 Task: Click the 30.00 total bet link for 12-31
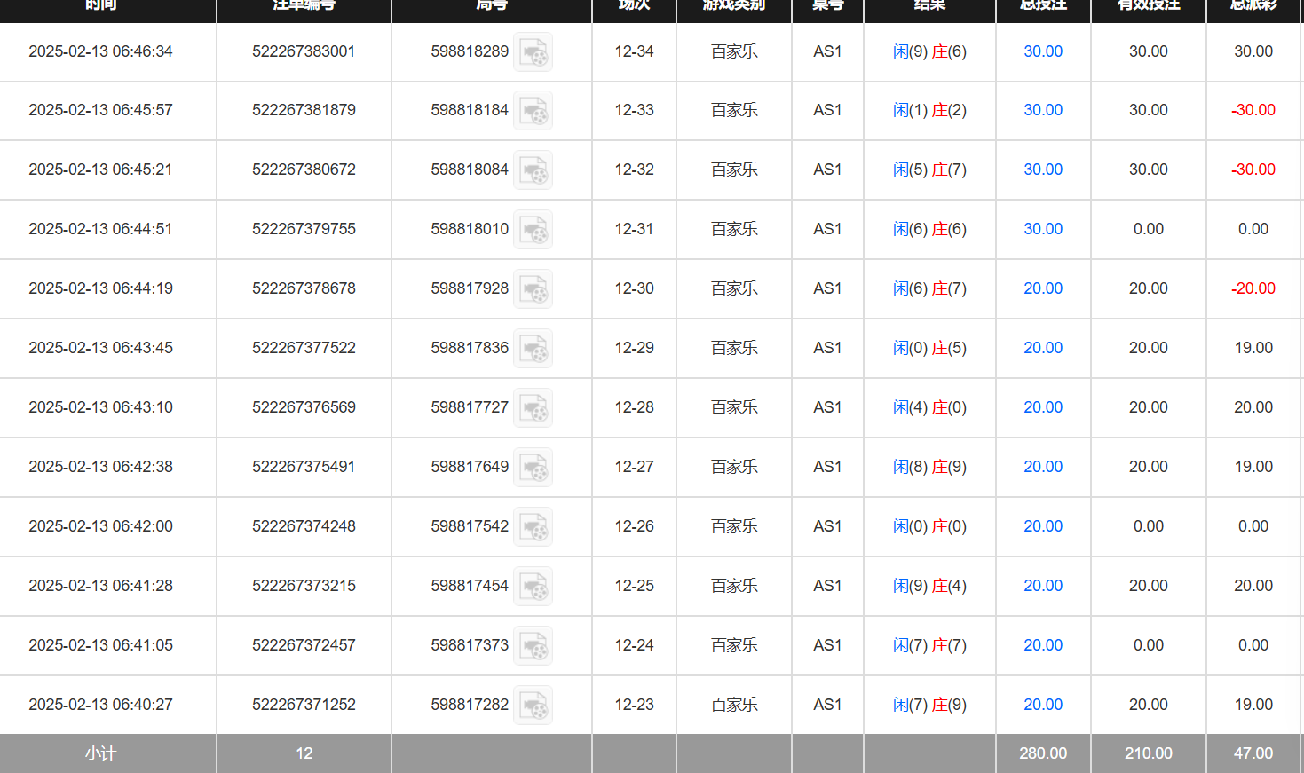[x=1043, y=229]
